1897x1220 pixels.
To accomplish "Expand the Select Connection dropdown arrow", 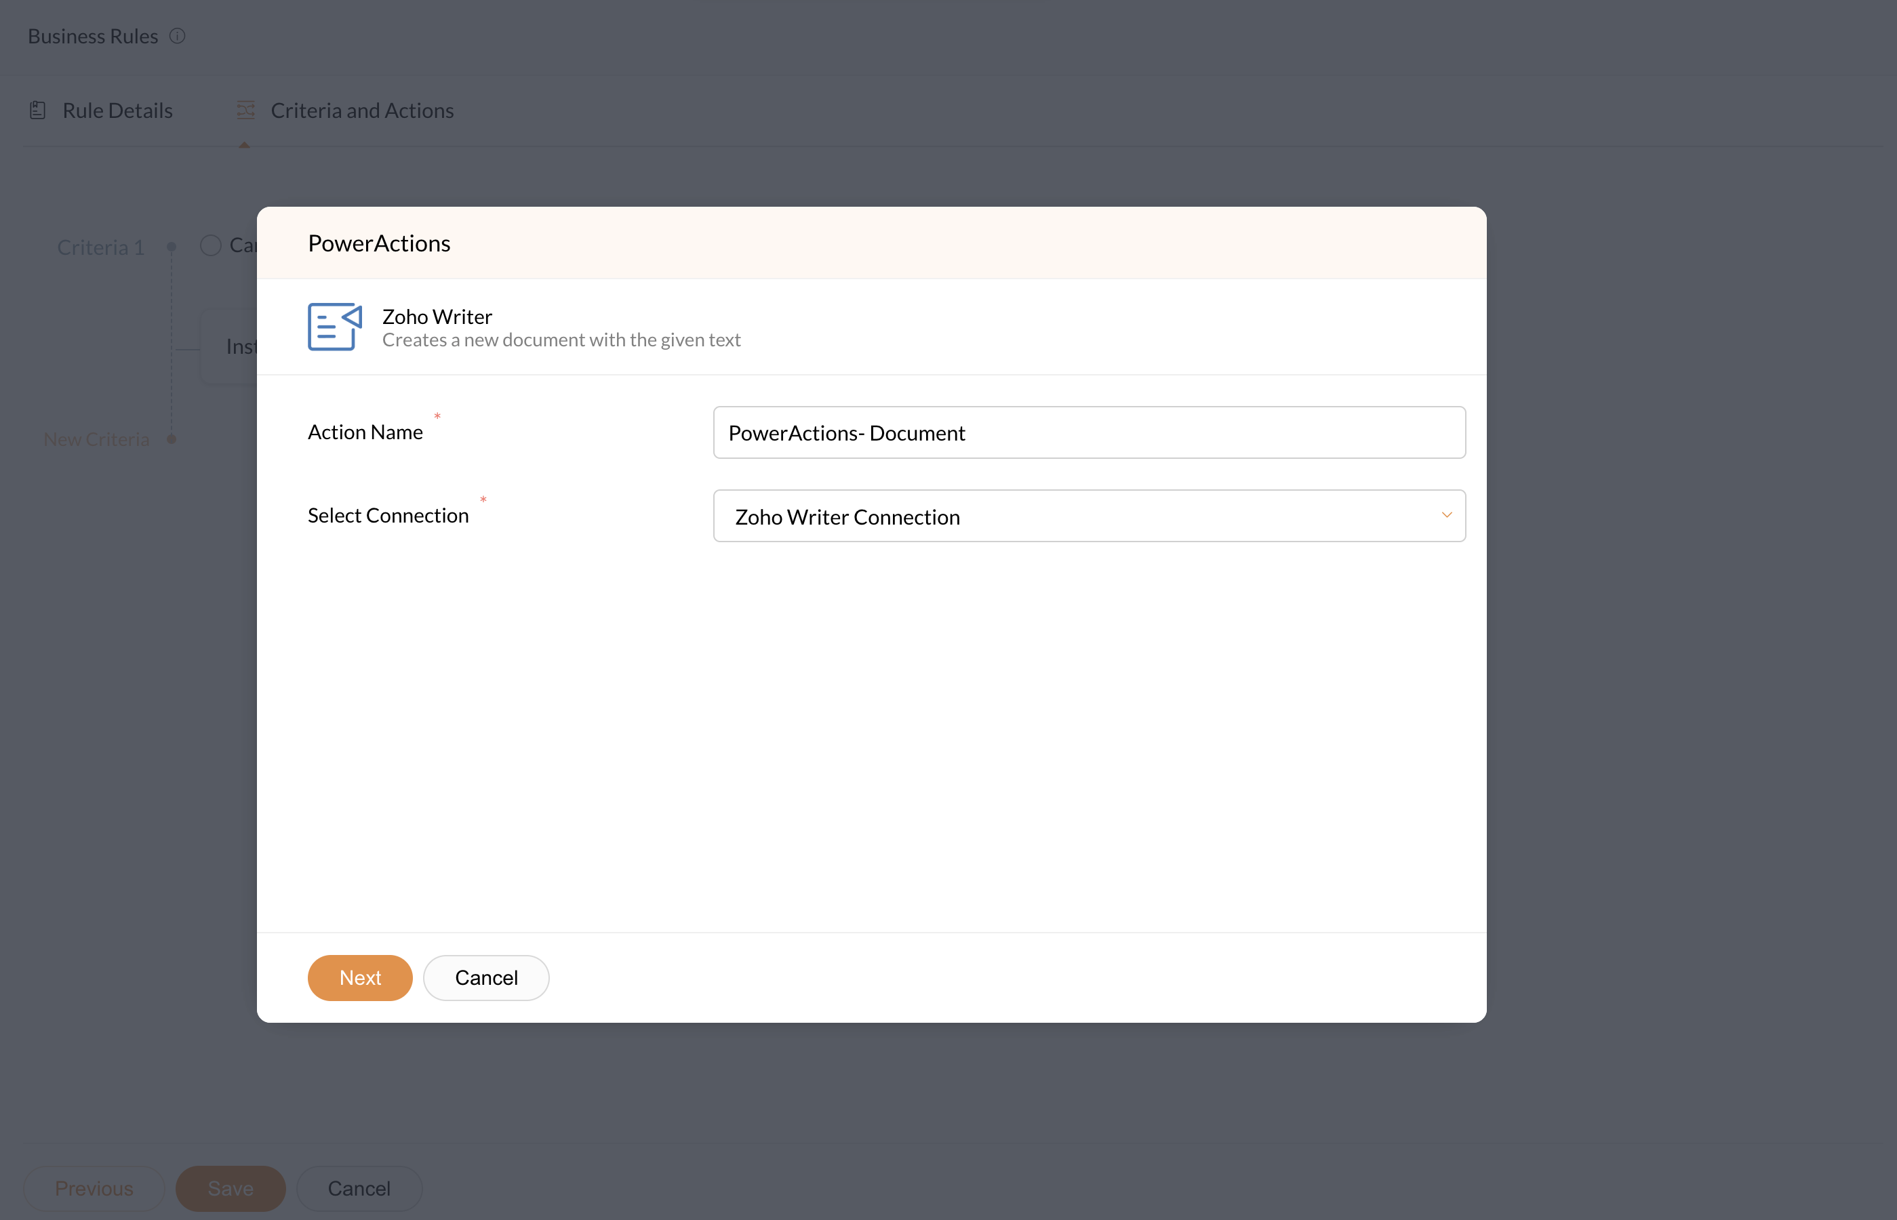I will click(x=1446, y=516).
